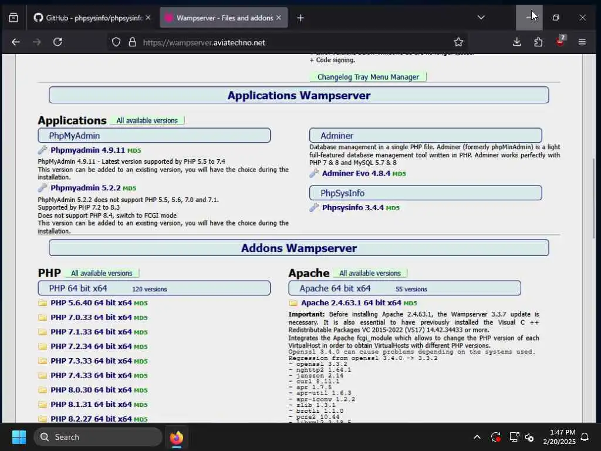
Task: Download PHP 7.3.33 64 bit x64
Action: (x=91, y=361)
